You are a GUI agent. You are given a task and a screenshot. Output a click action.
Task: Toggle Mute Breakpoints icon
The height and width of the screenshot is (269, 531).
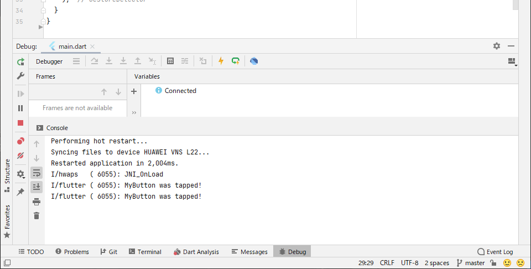pos(20,156)
